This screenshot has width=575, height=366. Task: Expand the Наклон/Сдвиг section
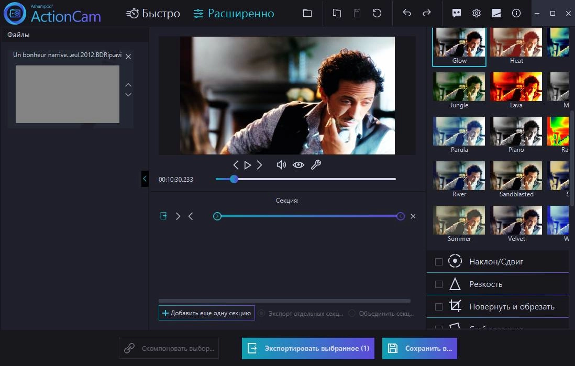point(497,261)
